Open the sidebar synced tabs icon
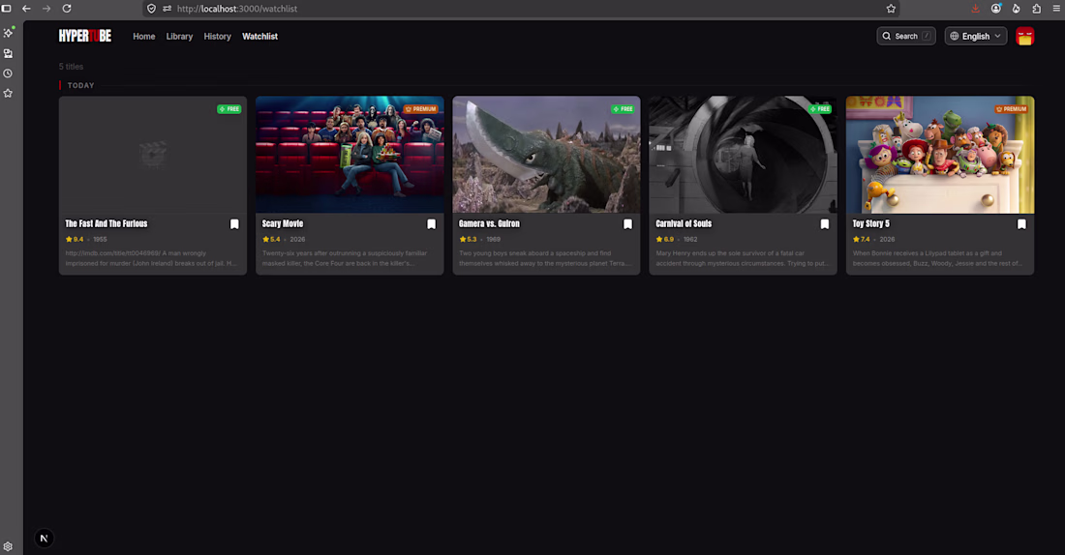 click(8, 53)
